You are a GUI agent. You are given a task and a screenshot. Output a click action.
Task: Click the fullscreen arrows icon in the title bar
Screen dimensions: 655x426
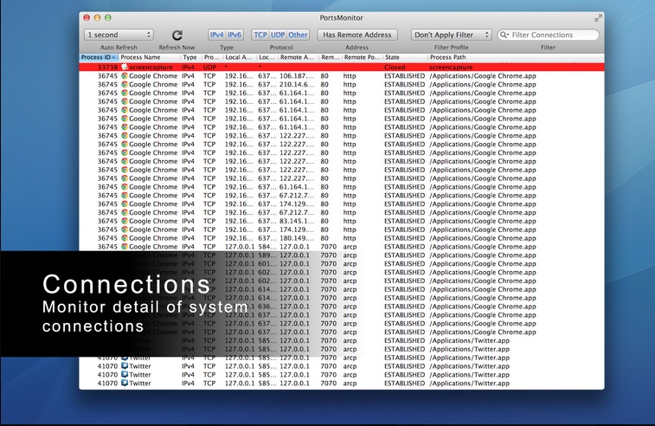[x=598, y=17]
